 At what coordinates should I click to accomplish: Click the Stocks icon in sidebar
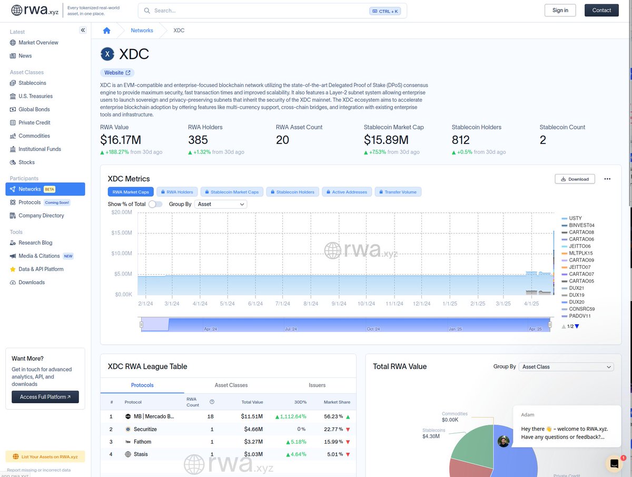[13, 162]
